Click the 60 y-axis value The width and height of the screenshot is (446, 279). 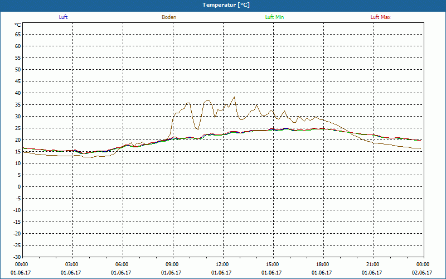(18, 46)
